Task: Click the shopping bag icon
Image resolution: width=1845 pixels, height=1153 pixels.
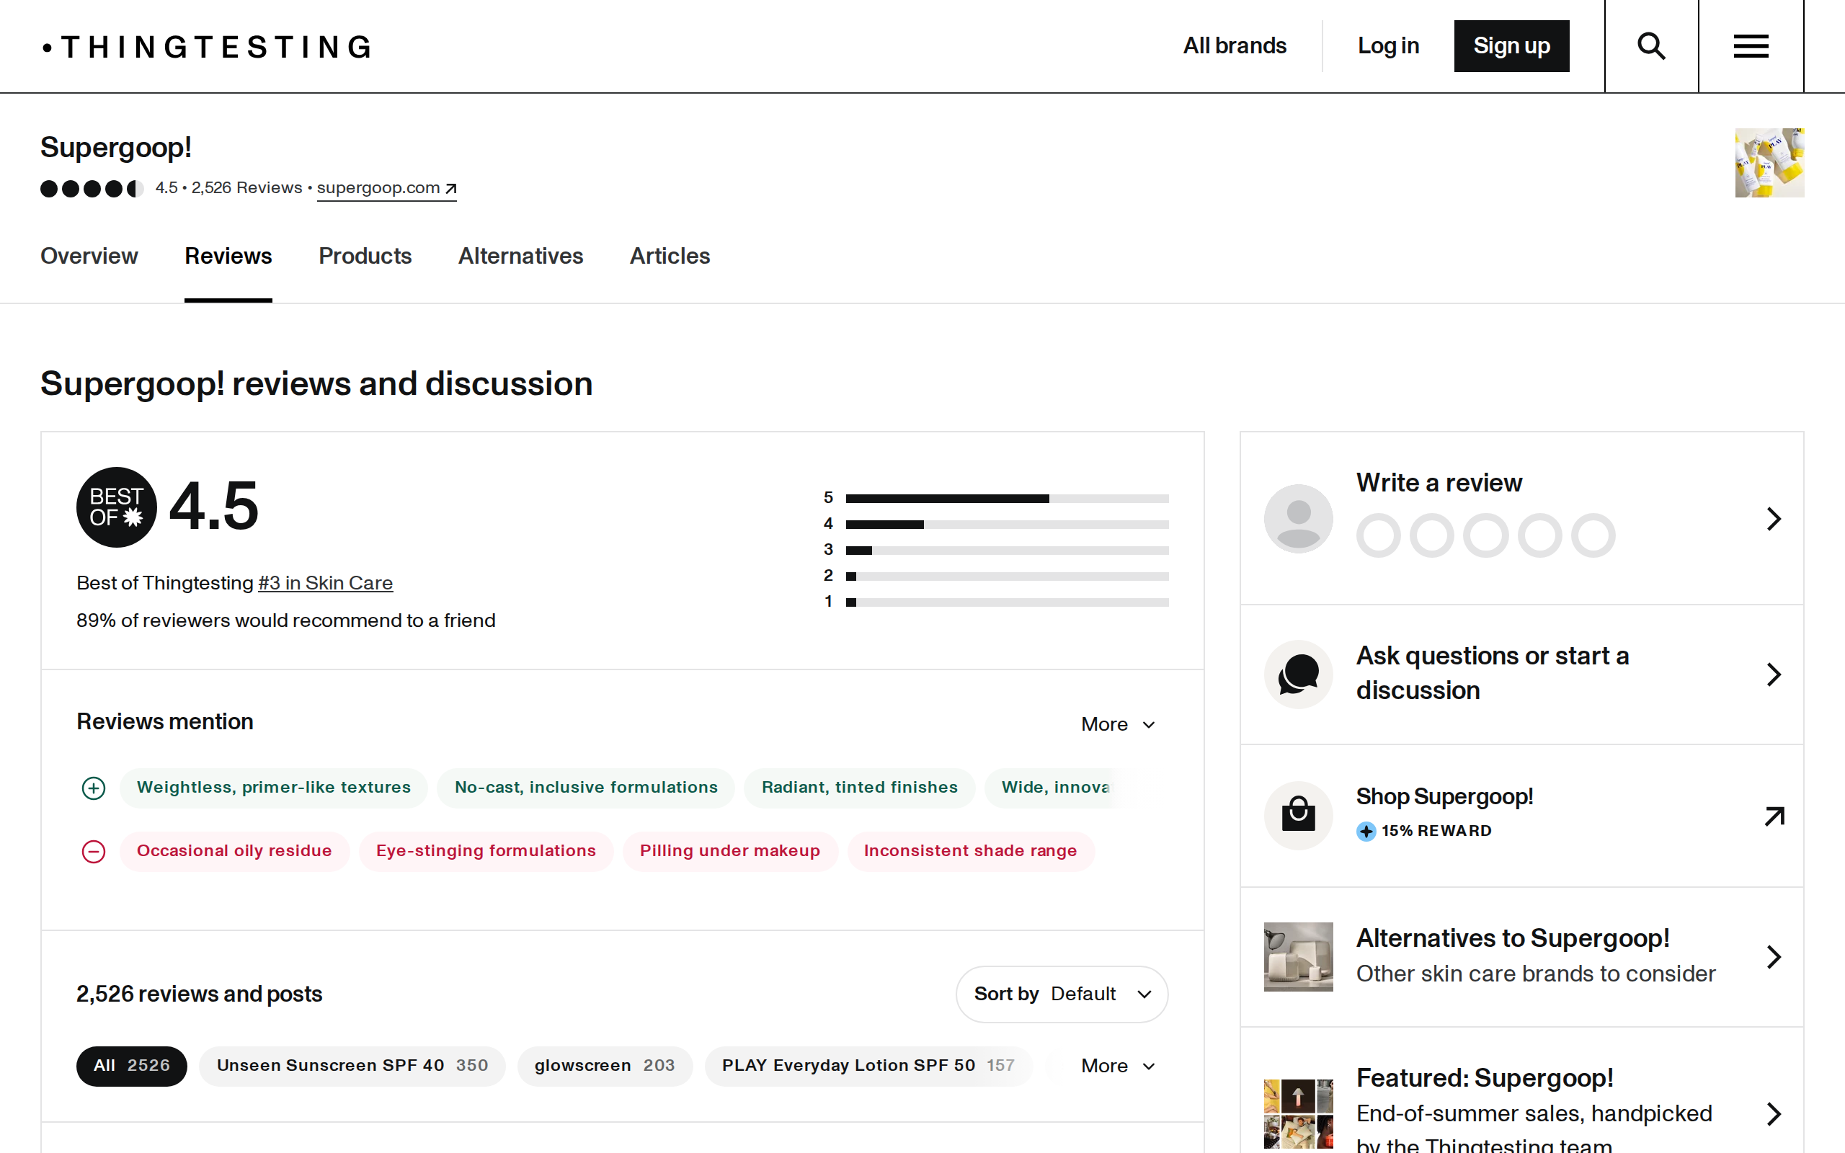Action: (1299, 815)
